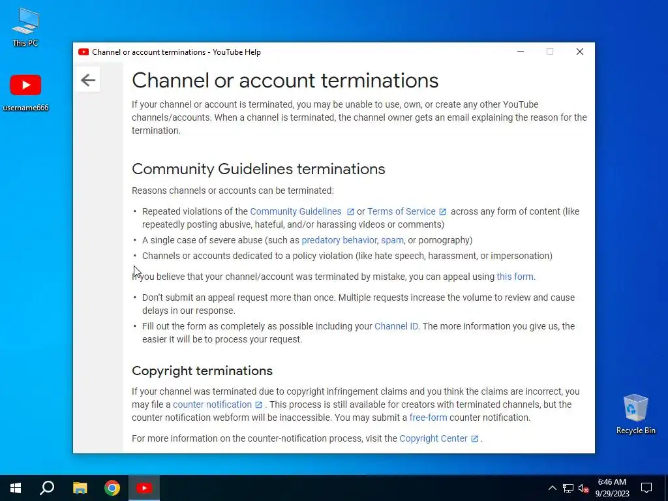The width and height of the screenshot is (668, 501).
Task: Open the appeal 'this form' link
Action: (515, 277)
